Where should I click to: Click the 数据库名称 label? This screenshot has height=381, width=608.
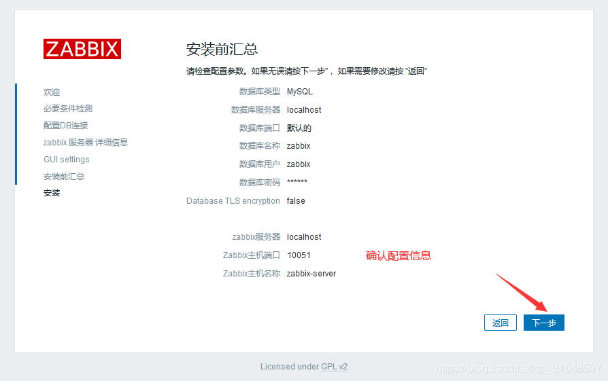(x=259, y=146)
